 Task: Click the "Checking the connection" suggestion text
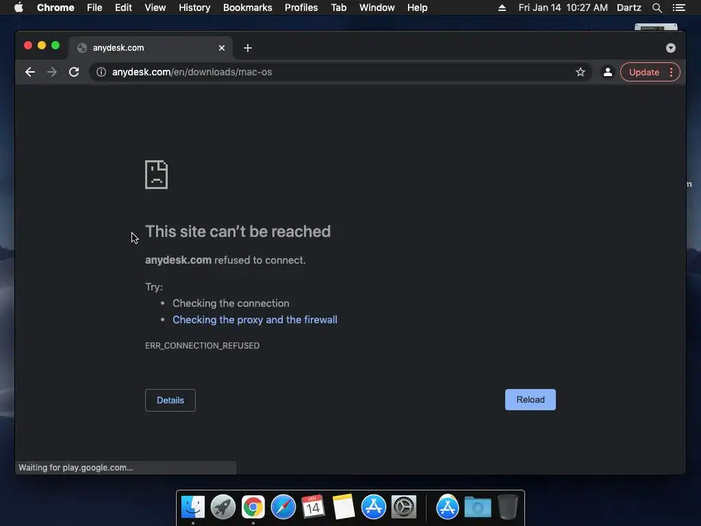point(231,303)
